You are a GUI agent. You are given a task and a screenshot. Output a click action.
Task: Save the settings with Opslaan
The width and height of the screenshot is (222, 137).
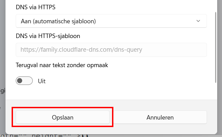tap(63, 117)
